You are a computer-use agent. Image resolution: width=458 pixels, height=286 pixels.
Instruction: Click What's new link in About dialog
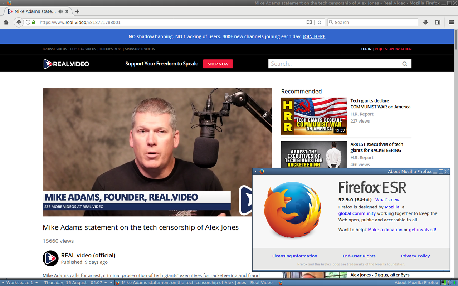387,200
